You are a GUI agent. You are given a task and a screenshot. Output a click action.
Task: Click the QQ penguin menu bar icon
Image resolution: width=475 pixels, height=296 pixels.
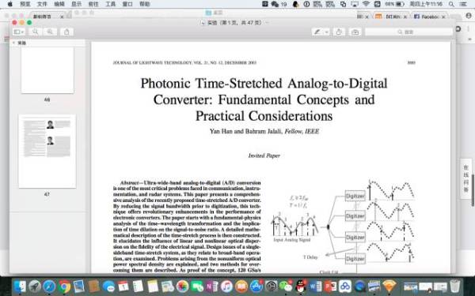[x=295, y=4]
